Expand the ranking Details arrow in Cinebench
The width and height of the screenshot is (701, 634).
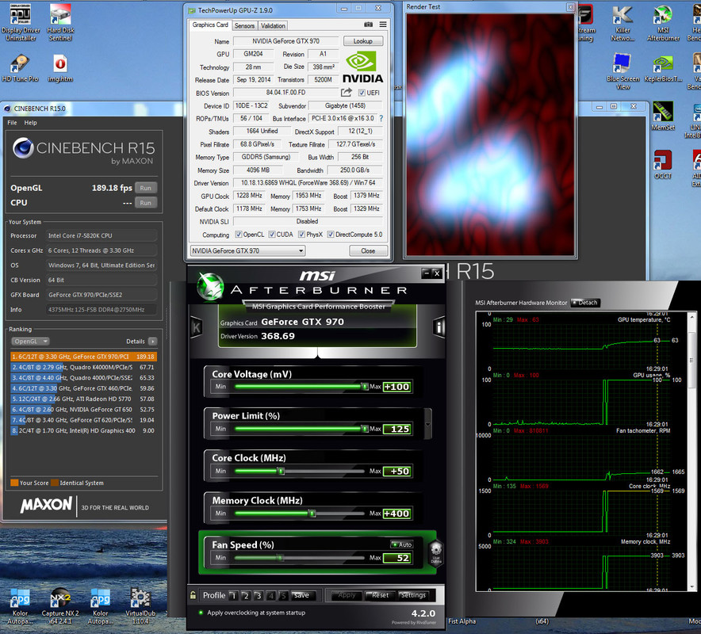[152, 342]
